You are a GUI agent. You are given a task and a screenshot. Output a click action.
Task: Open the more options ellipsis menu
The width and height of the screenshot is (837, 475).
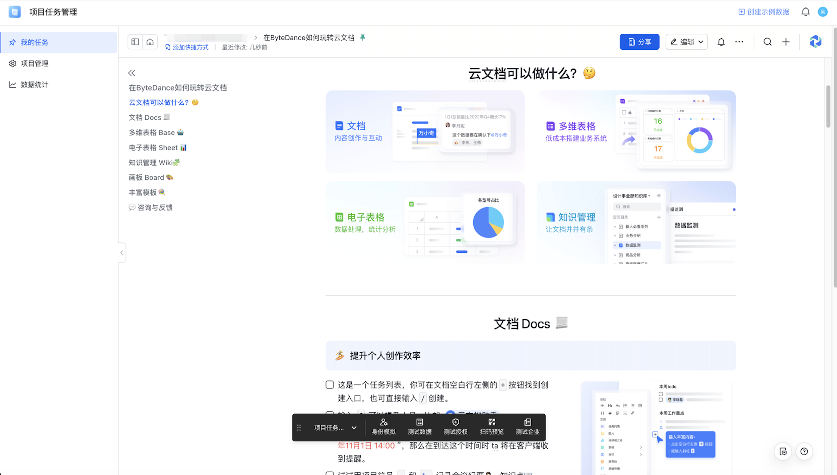(739, 42)
